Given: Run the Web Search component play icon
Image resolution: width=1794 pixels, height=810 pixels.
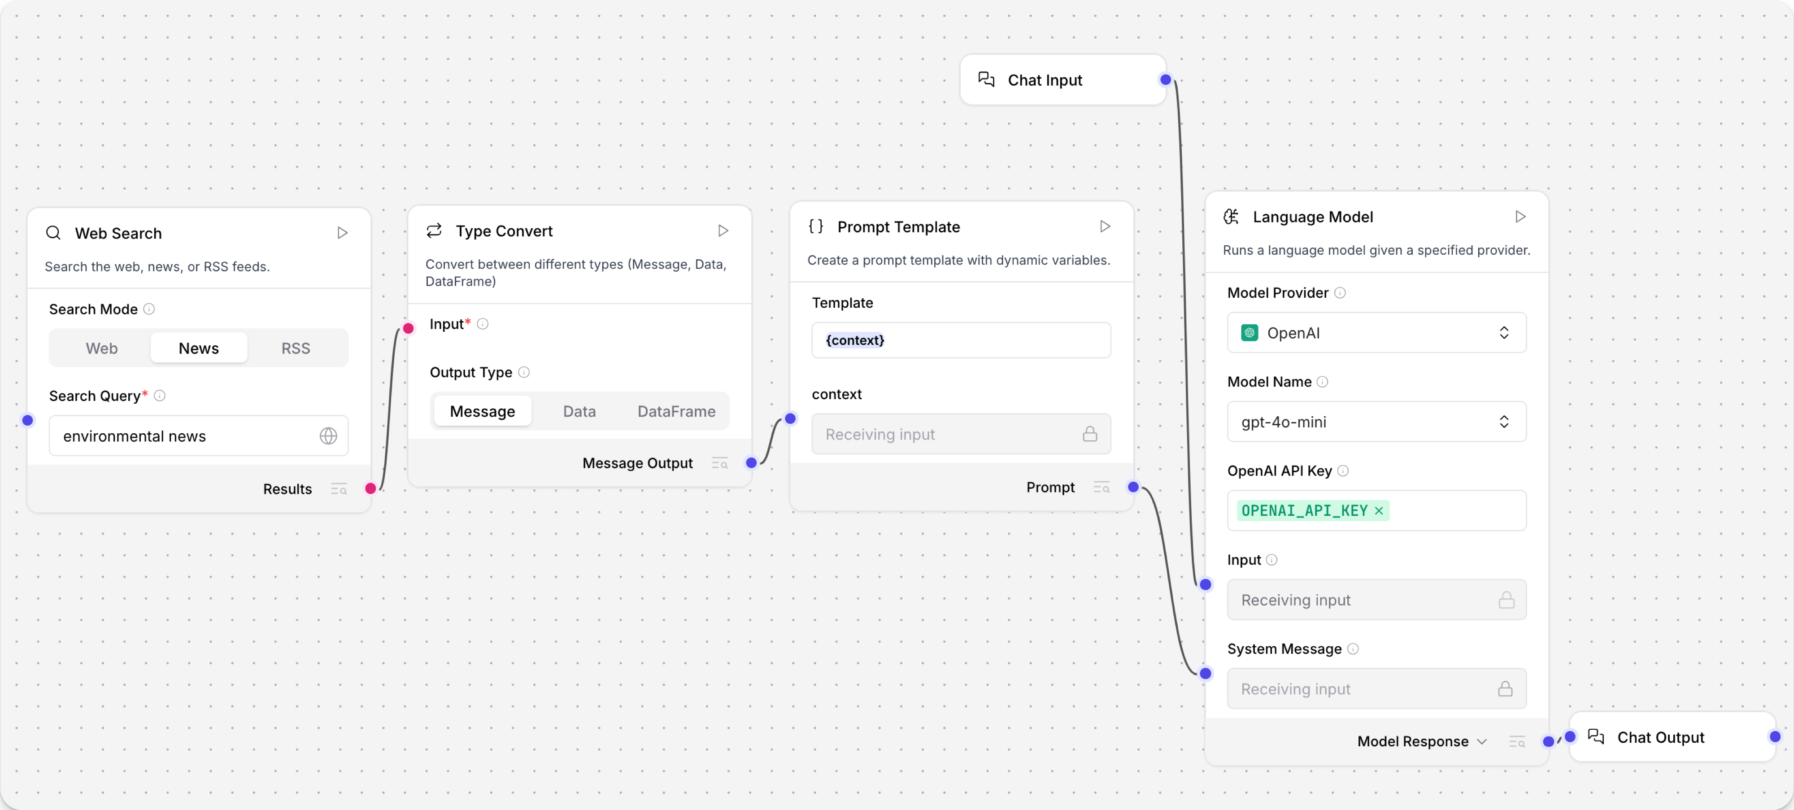Looking at the screenshot, I should click(x=342, y=233).
